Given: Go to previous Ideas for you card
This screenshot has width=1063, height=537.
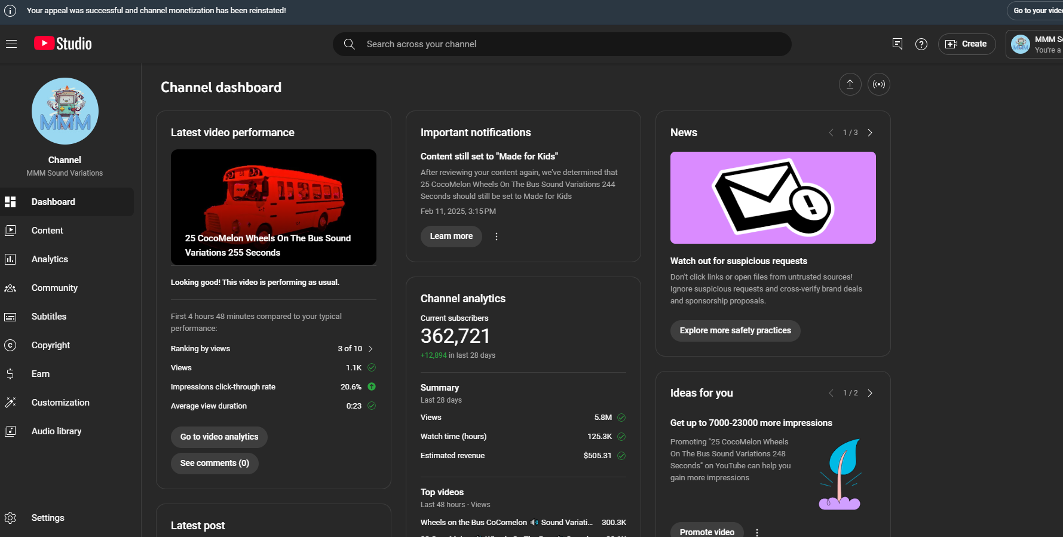Looking at the screenshot, I should pyautogui.click(x=831, y=393).
